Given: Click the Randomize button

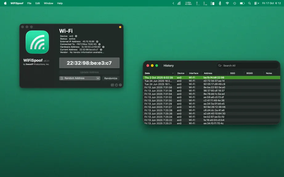Looking at the screenshot, I should [111, 78].
